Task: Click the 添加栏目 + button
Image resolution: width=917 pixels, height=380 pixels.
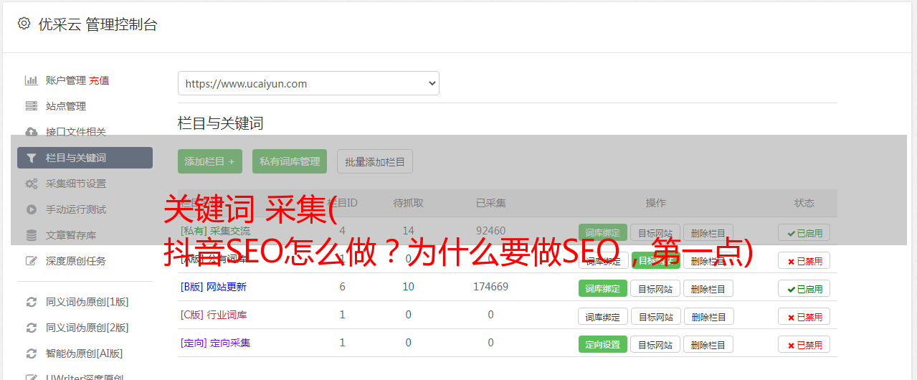Action: click(210, 161)
